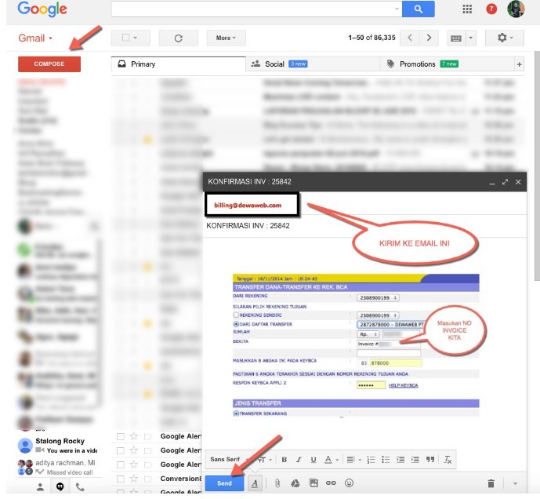Toggle formatting options bar
The width and height of the screenshot is (540, 499).
tap(255, 483)
